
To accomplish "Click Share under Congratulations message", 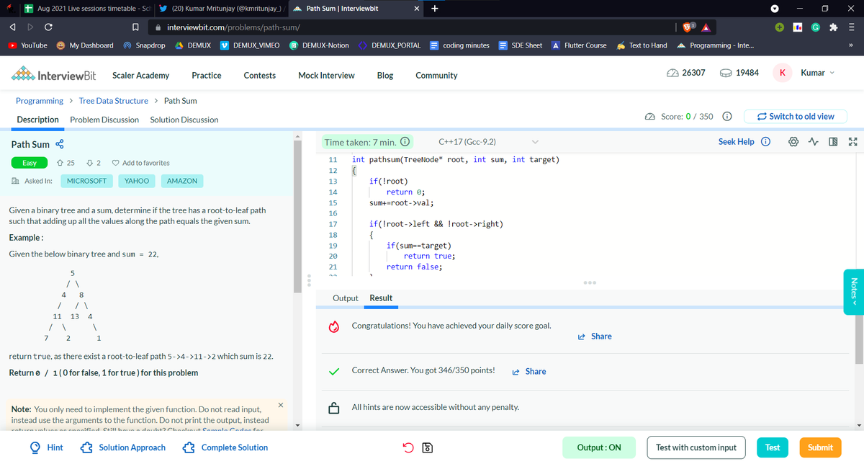I will 595,336.
